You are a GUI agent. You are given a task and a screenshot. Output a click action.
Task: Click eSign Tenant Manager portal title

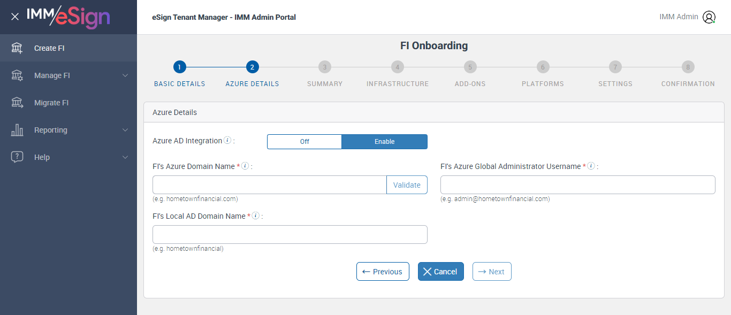pyautogui.click(x=224, y=17)
